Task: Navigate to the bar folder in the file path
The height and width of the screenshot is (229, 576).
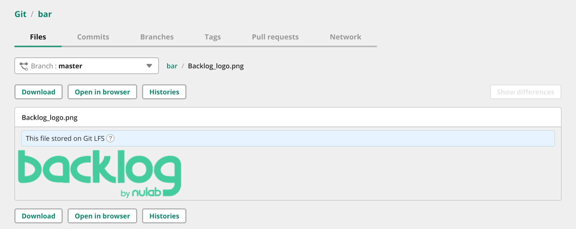Action: click(x=172, y=66)
